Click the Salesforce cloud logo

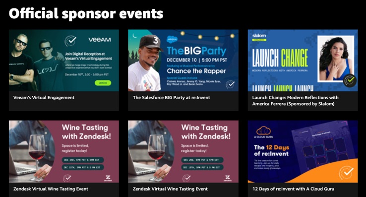click(172, 39)
